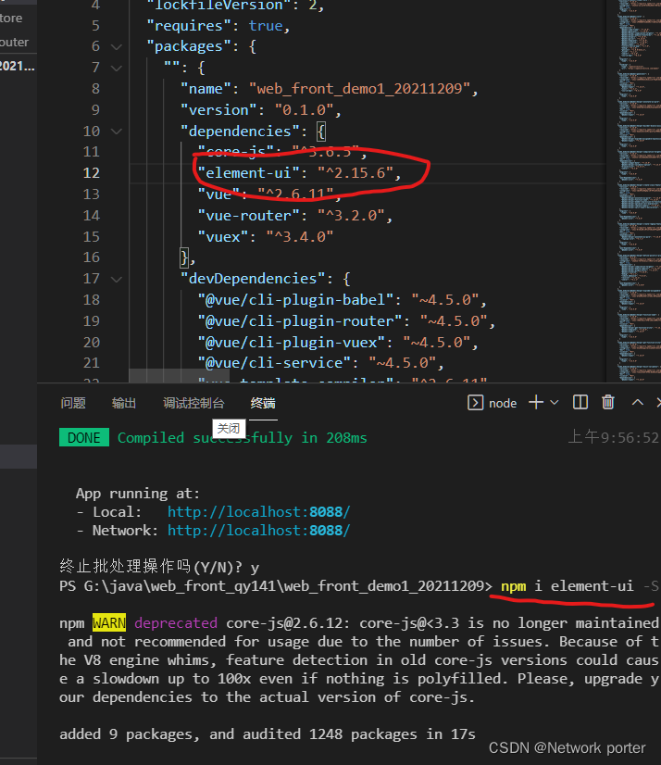Click the yellow WARN label in terminal
Image resolution: width=661 pixels, height=765 pixels.
tap(109, 623)
